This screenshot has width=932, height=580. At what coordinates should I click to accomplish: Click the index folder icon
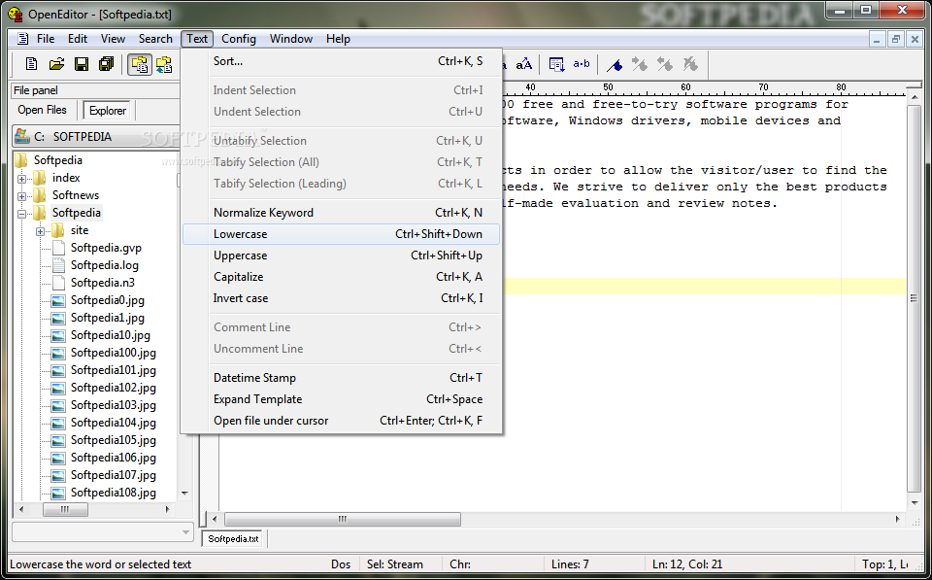click(x=40, y=178)
